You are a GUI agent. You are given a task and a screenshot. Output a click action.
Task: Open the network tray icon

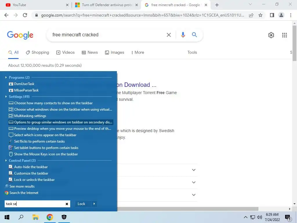(253, 217)
